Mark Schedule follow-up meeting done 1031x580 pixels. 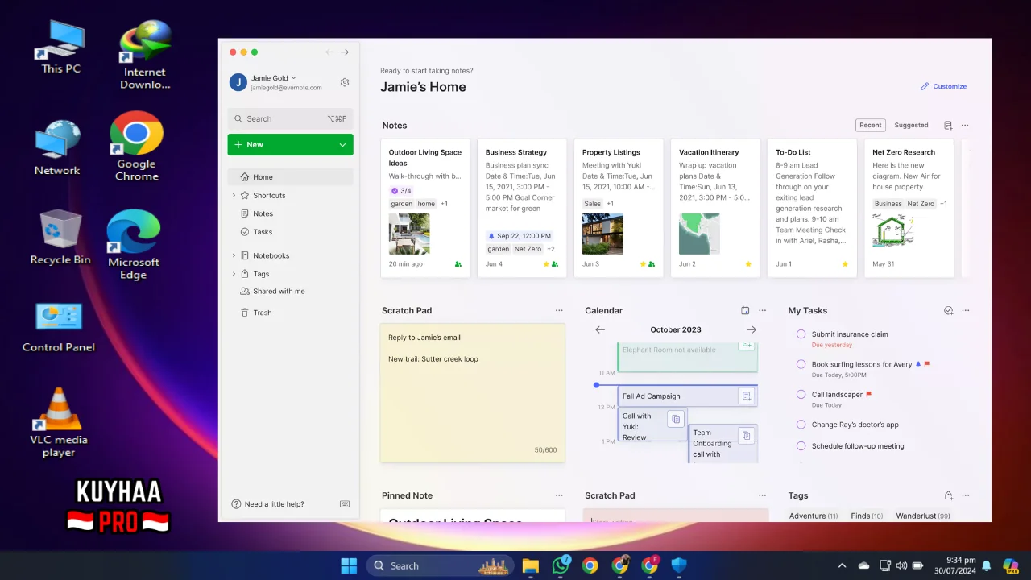pos(801,446)
